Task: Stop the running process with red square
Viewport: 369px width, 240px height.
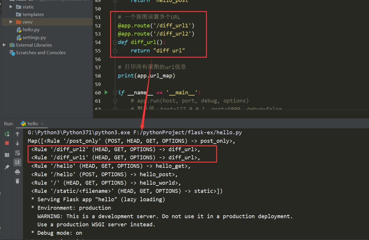Action: click(7, 143)
